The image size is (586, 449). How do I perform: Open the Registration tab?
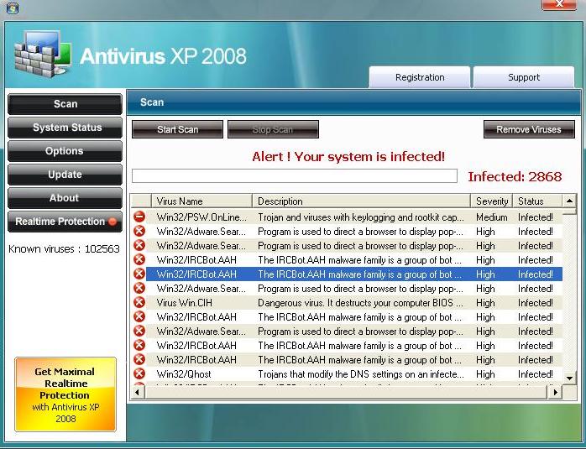tap(420, 77)
